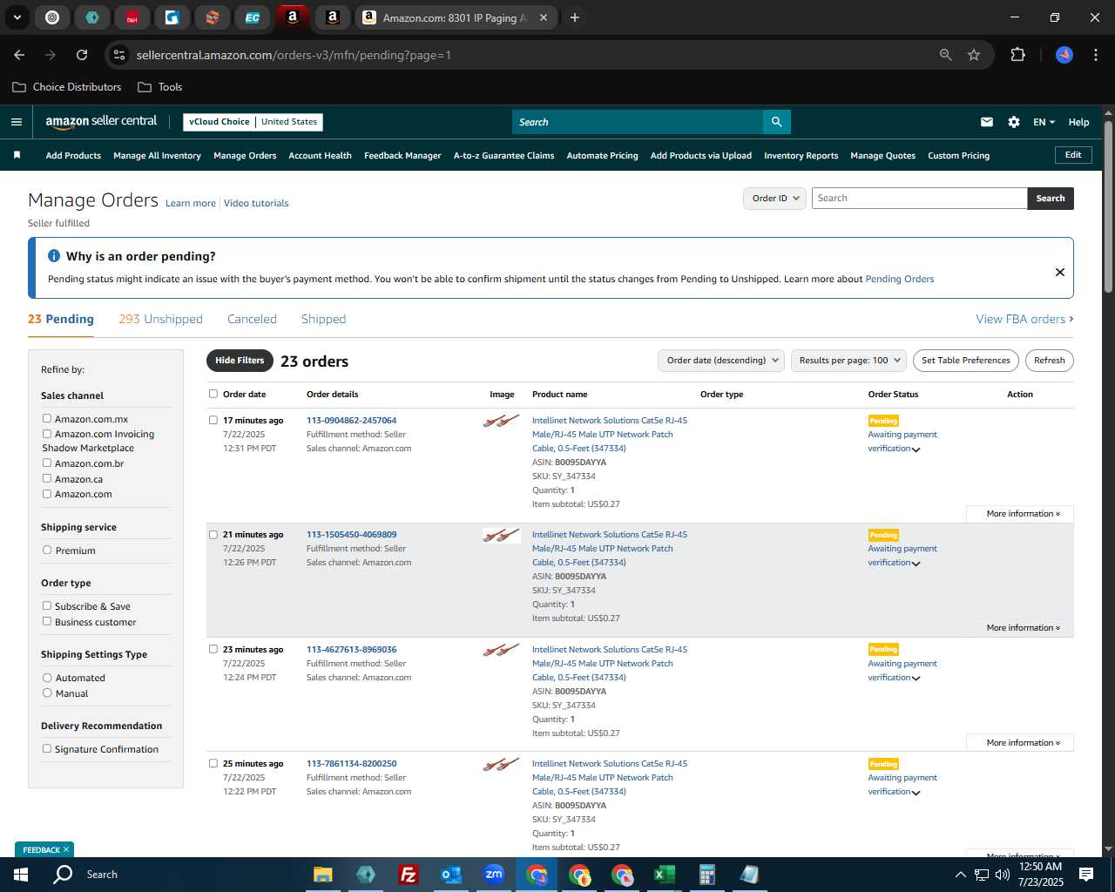The height and width of the screenshot is (892, 1115).
Task: Open the tab search dropdown arrow
Action: tap(17, 17)
